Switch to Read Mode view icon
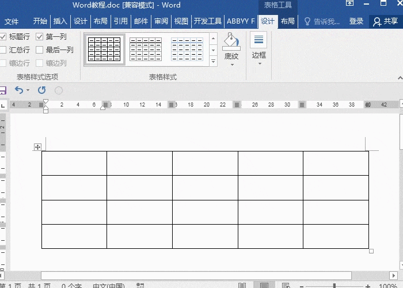Image resolution: width=403 pixels, height=288 pixels. 242,286
